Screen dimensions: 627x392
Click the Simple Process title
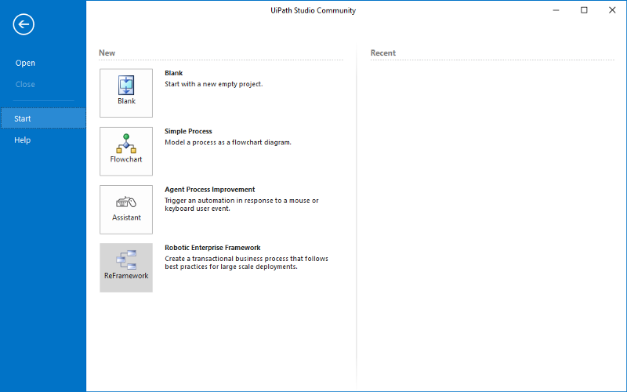(x=188, y=131)
